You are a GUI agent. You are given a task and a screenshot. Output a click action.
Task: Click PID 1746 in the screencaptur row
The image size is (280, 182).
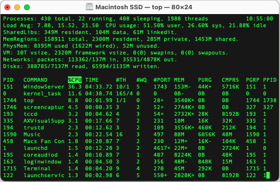[10, 107]
